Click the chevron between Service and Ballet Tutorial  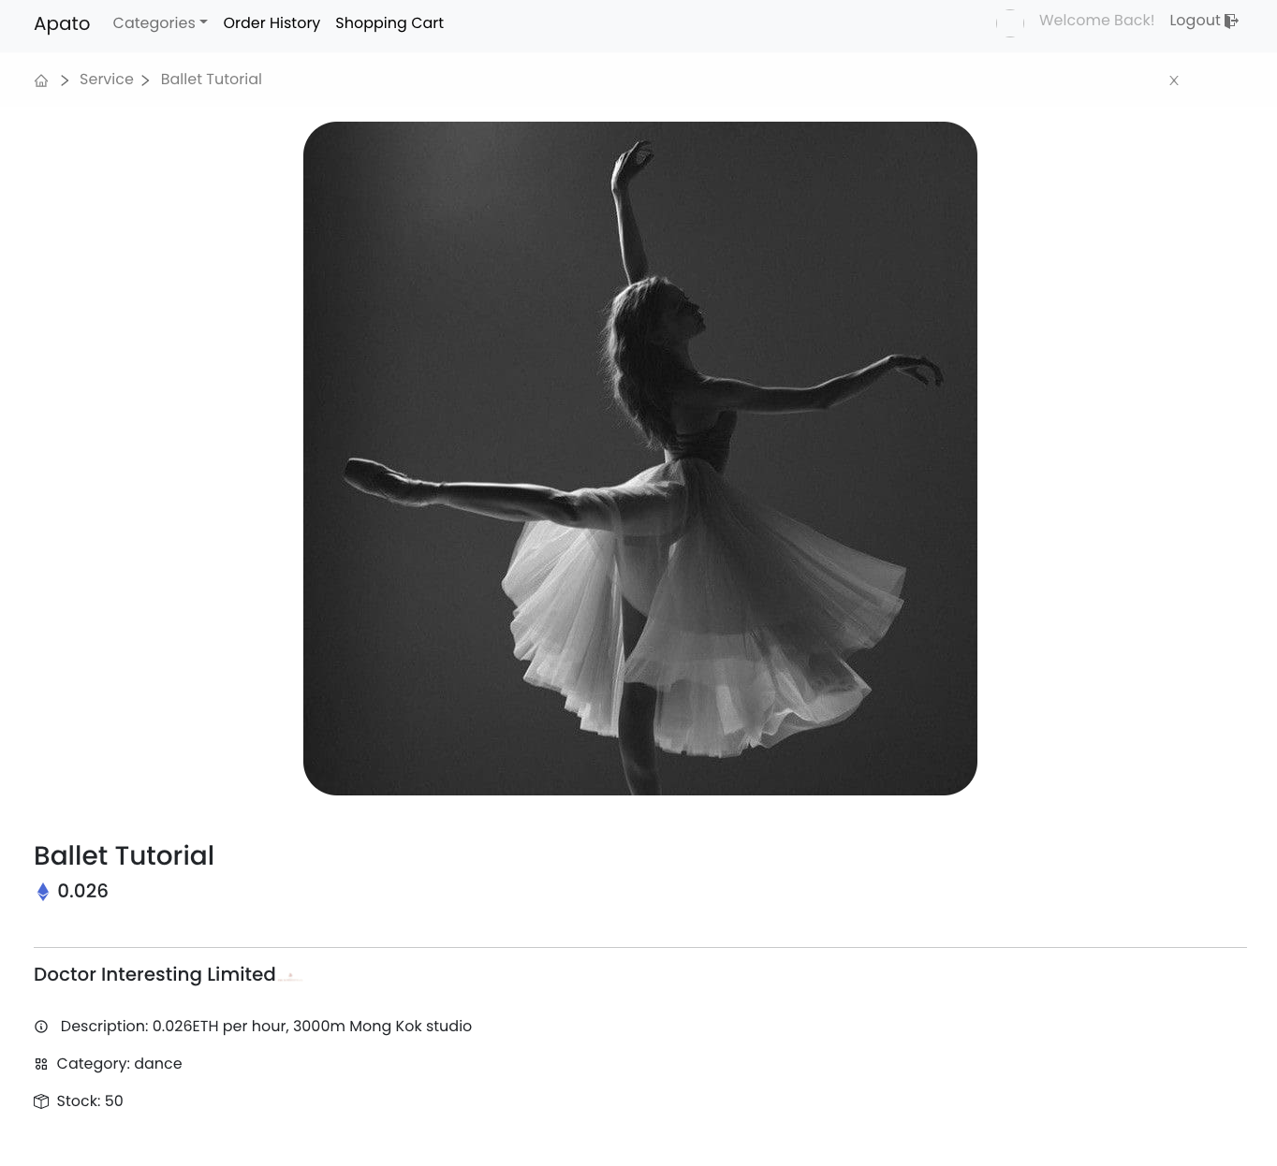tap(145, 80)
